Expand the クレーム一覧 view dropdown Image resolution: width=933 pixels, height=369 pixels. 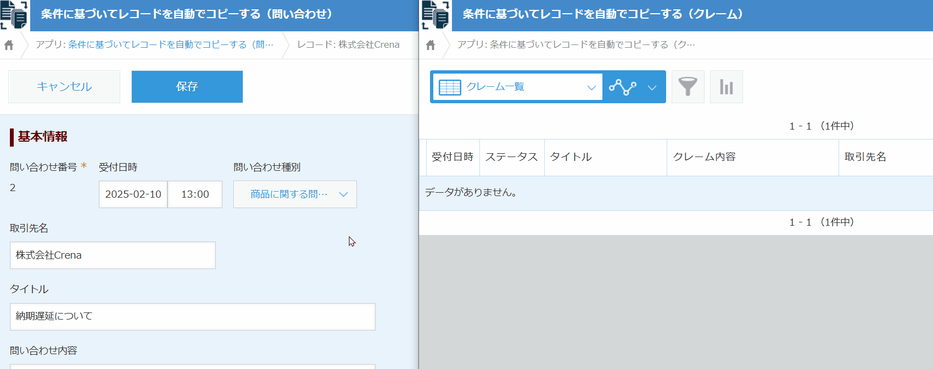click(x=591, y=87)
